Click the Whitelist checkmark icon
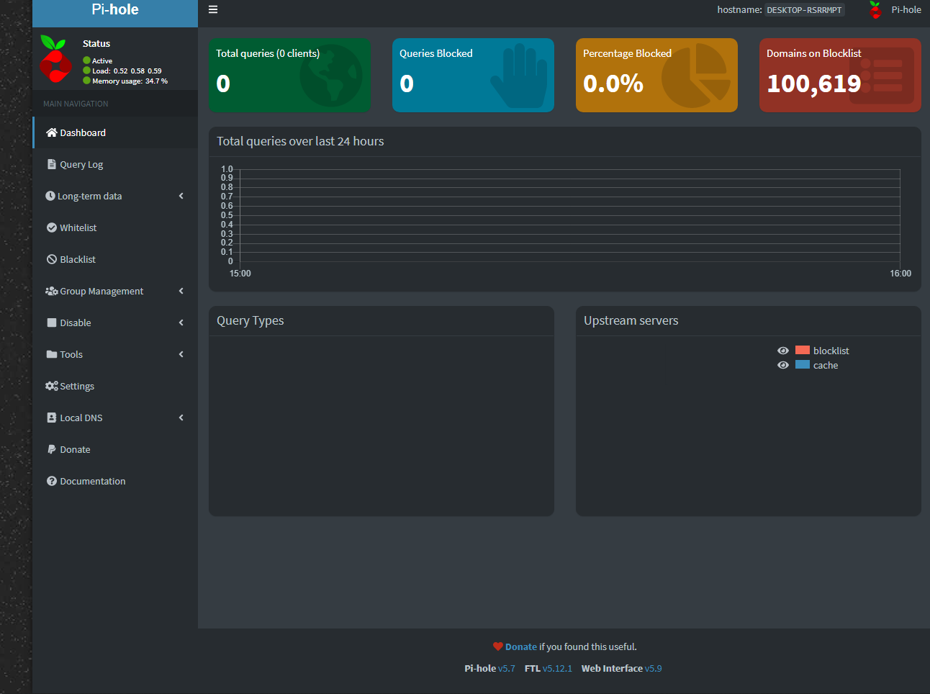930x694 pixels. (50, 227)
